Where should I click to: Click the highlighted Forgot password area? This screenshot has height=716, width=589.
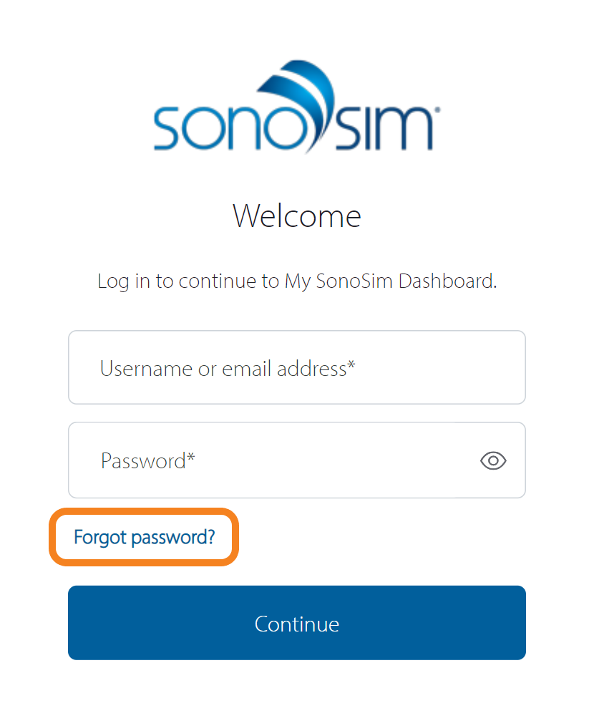[x=143, y=537]
